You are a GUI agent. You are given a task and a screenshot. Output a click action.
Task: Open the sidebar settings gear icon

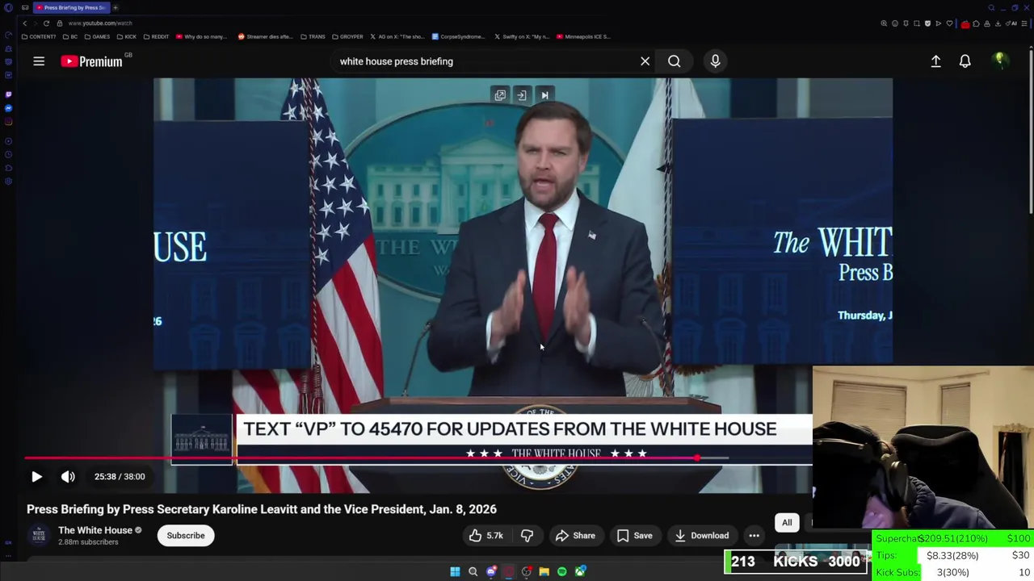click(8, 182)
